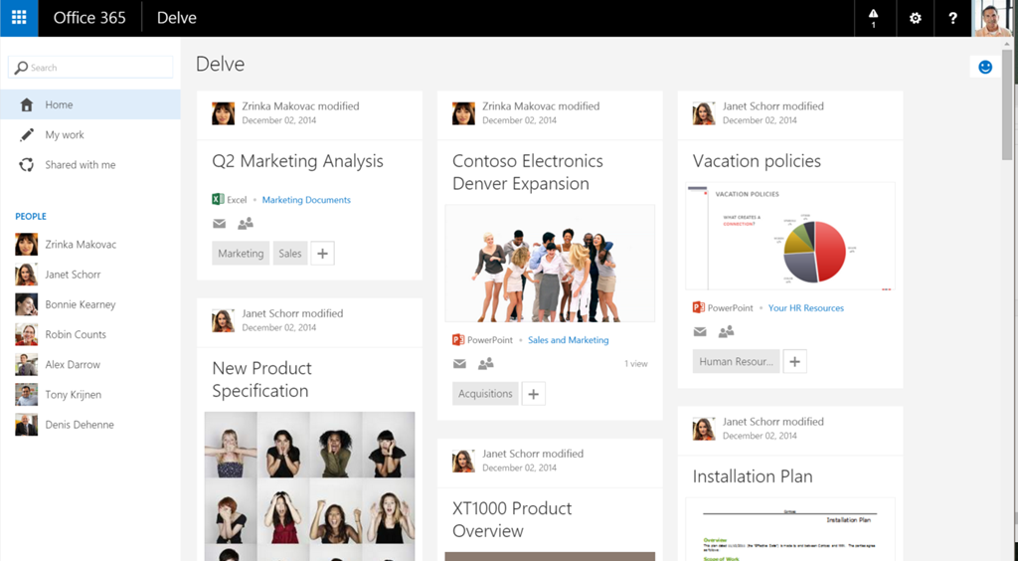Click the My work pencil icon
This screenshot has width=1018, height=561.
click(27, 134)
